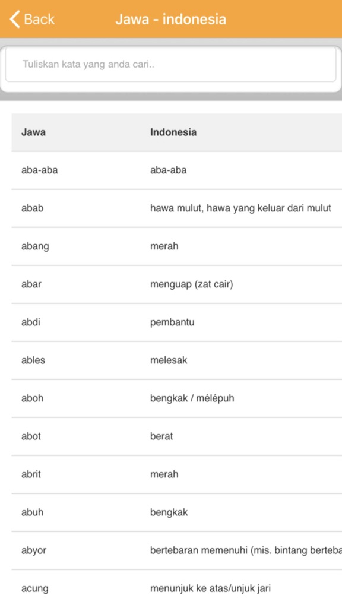Tap the entry abuh
The height and width of the screenshot is (608, 342).
click(x=31, y=512)
